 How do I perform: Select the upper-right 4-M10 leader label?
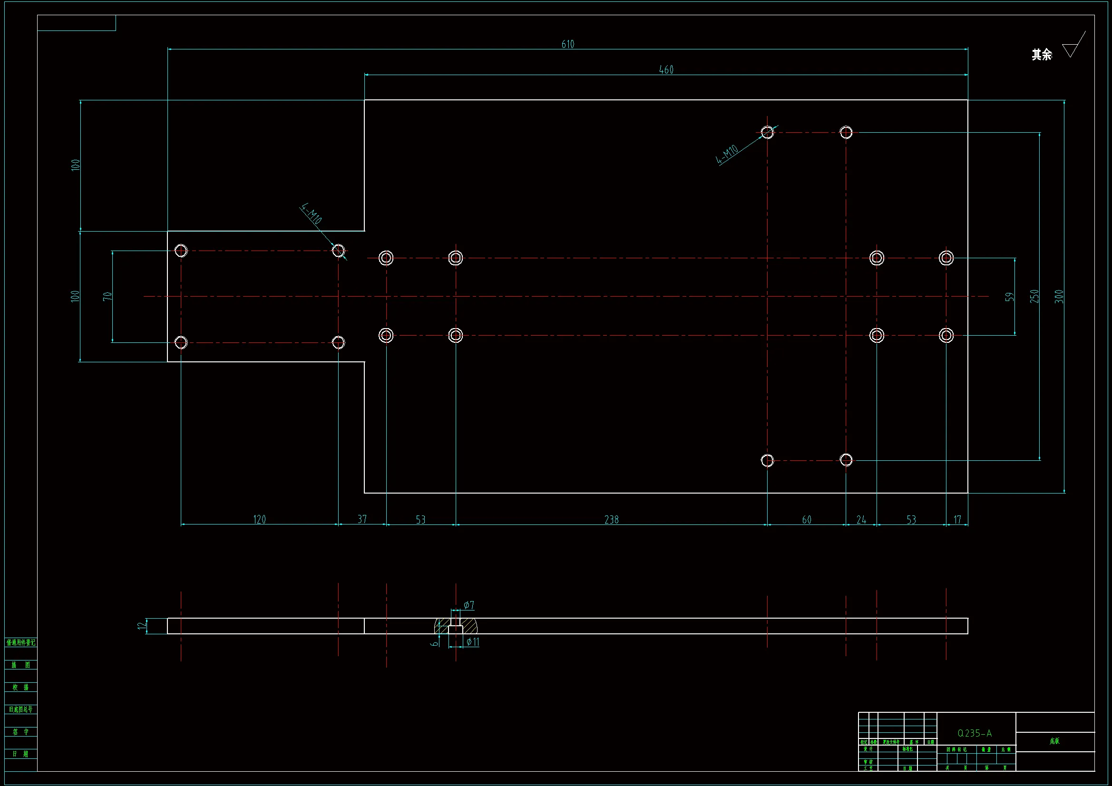coord(726,155)
